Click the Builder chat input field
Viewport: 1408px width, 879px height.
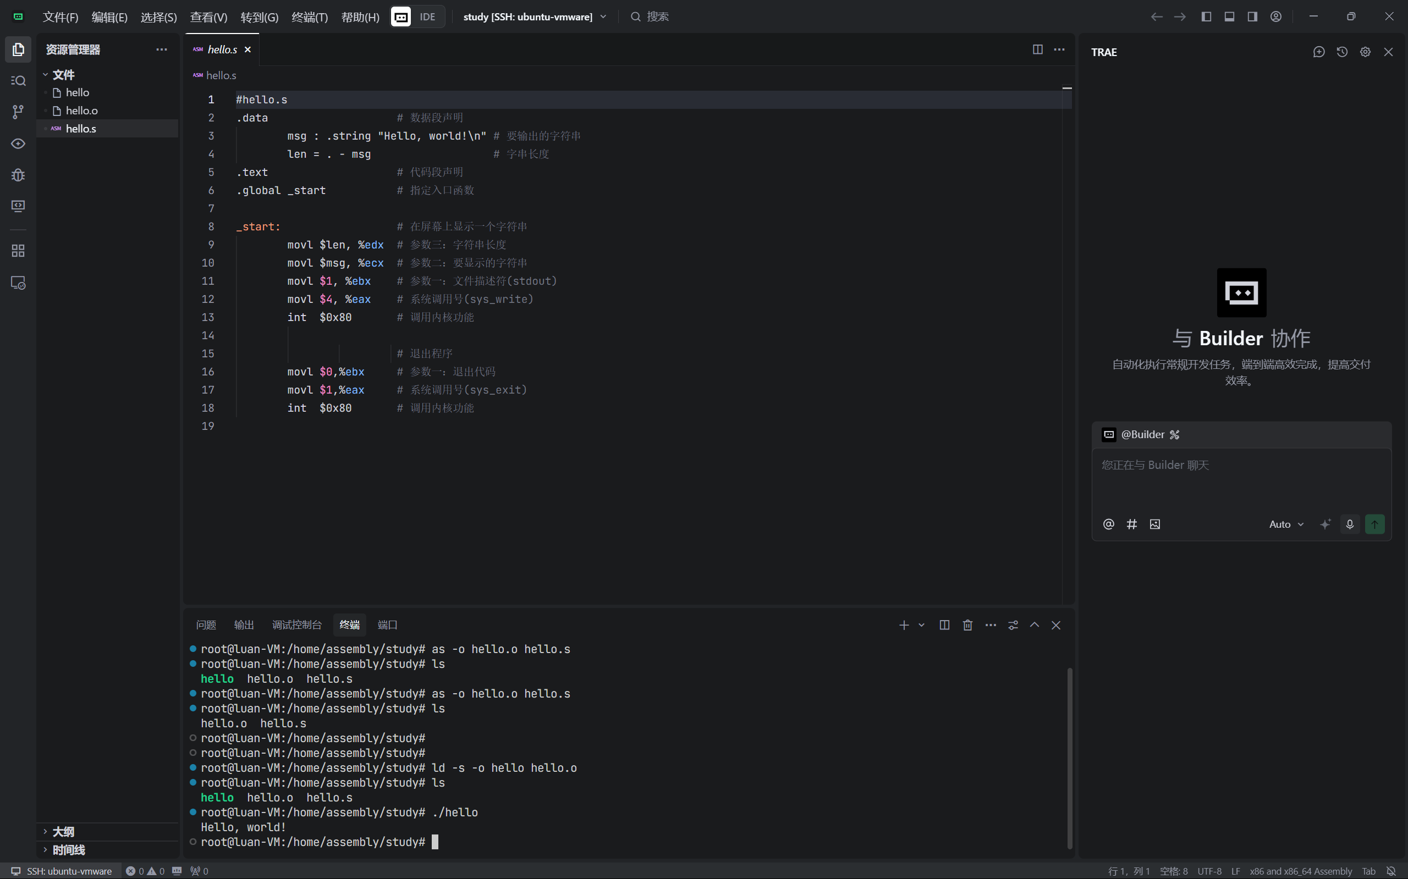[x=1240, y=478]
